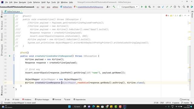The image size is (194, 109).
Task: Open the Bookmarks tool window
Action: pyautogui.click(x=2, y=91)
